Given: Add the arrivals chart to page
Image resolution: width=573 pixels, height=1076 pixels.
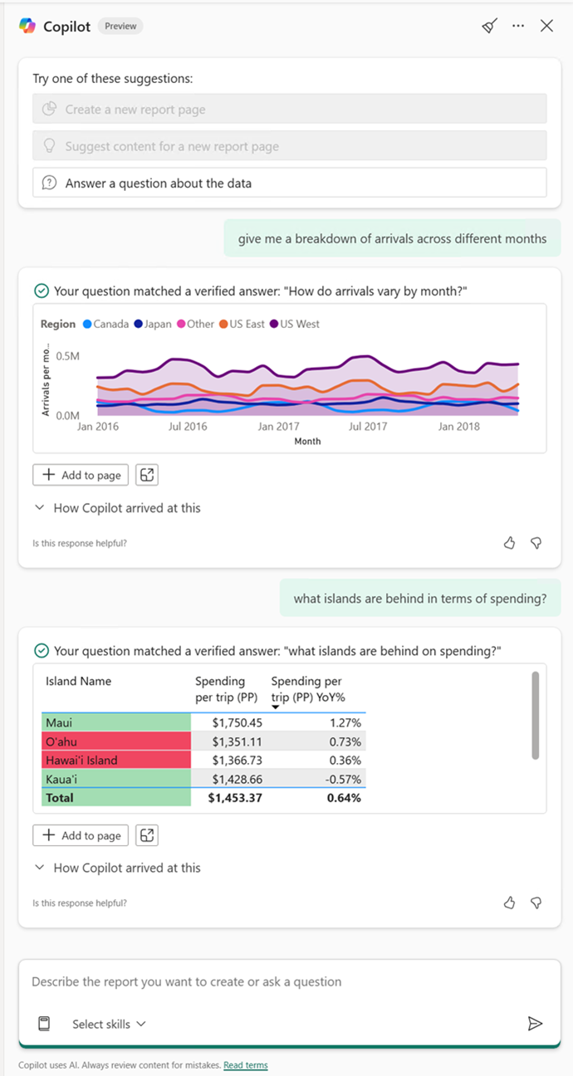Looking at the screenshot, I should click(x=81, y=475).
